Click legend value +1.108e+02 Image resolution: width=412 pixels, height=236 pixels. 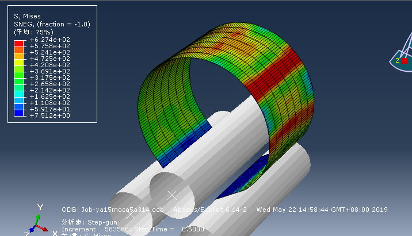click(50, 103)
